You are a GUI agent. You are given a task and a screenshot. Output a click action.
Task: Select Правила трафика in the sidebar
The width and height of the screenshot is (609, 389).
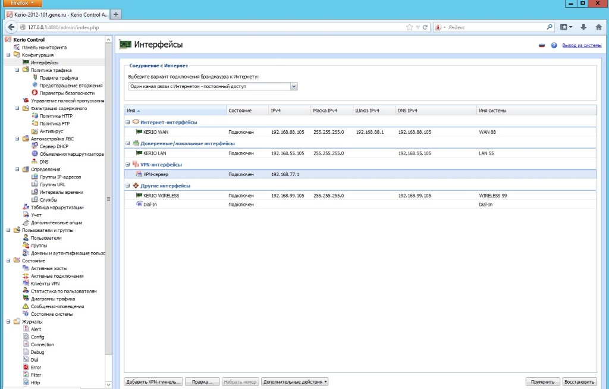tap(58, 78)
